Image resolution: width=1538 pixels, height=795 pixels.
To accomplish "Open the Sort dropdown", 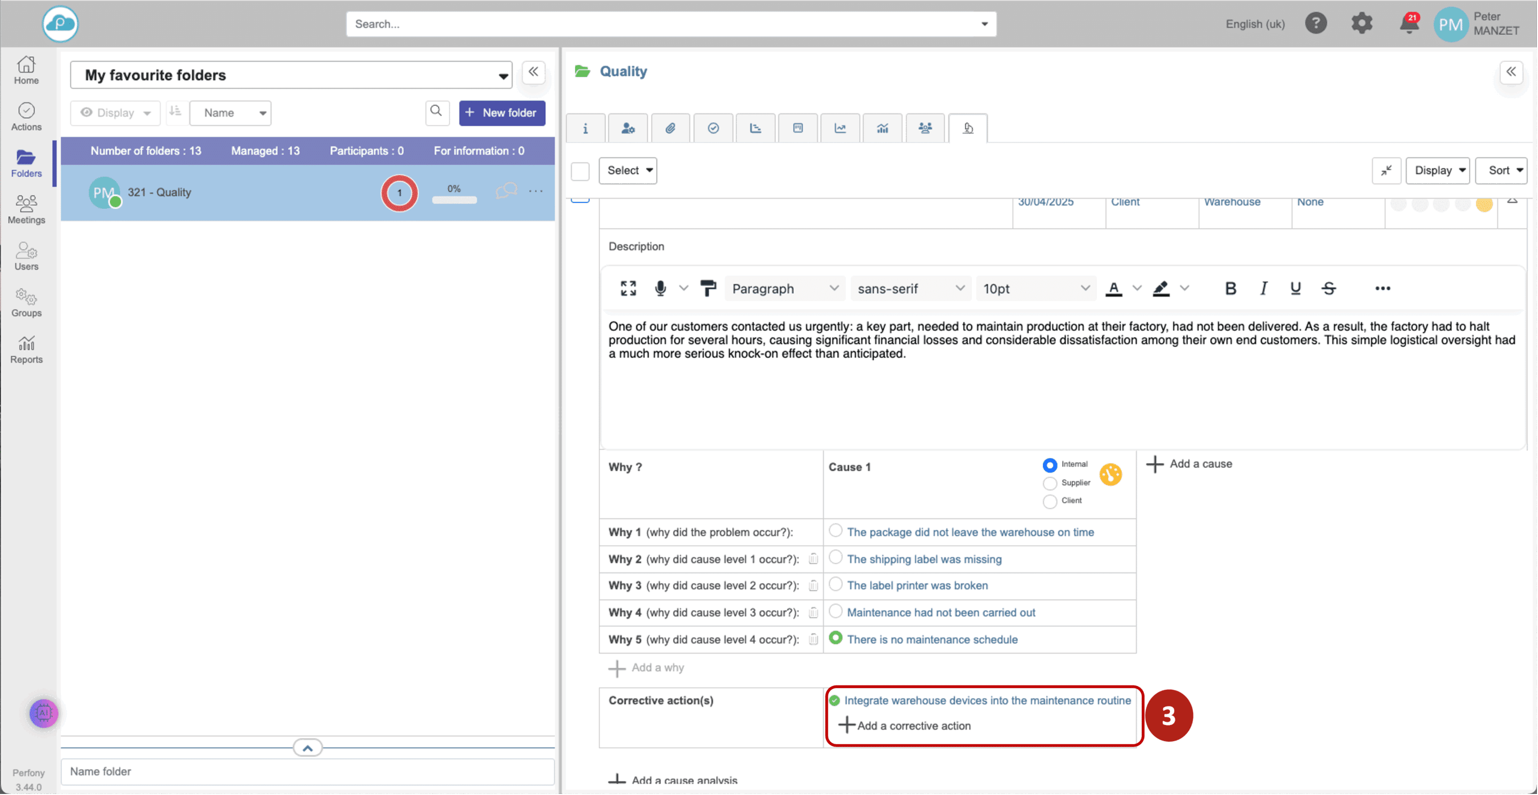I will click(x=1501, y=171).
